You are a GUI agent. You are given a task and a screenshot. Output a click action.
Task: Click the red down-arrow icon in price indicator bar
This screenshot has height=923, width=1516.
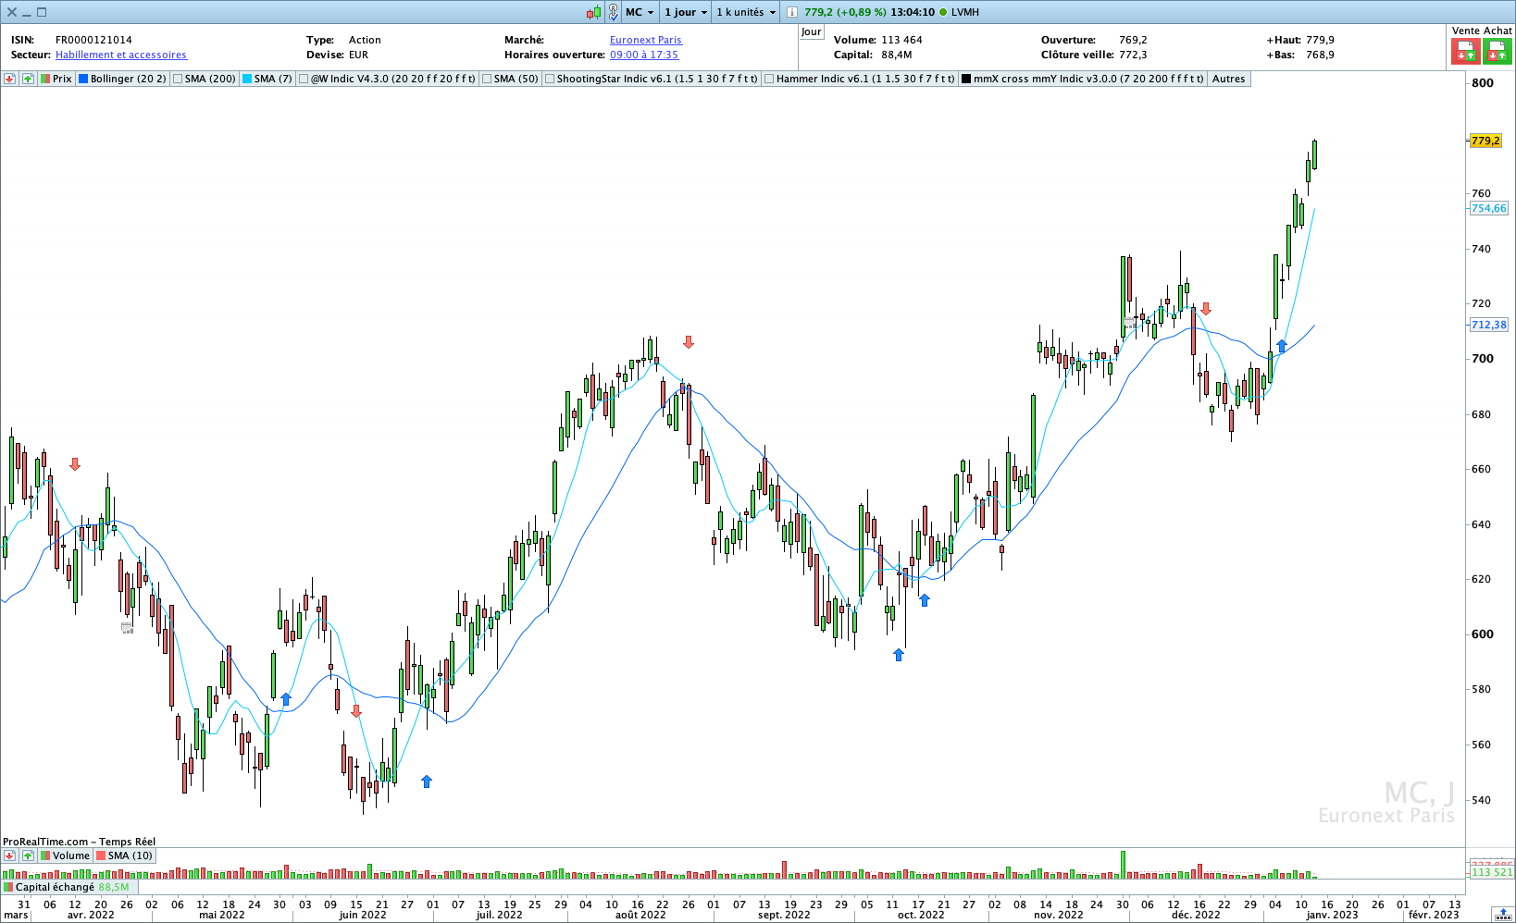9,79
